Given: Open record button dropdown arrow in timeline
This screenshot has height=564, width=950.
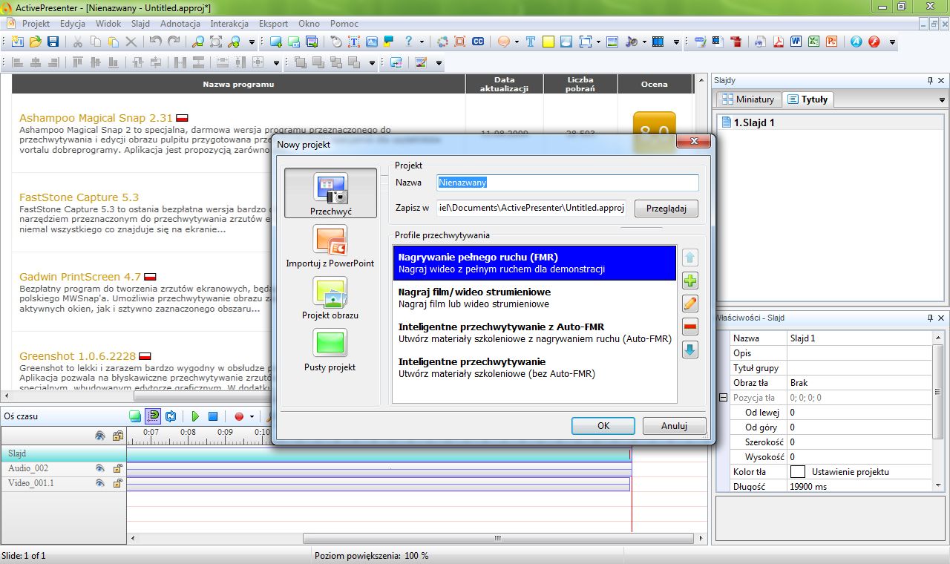Looking at the screenshot, I should [252, 417].
